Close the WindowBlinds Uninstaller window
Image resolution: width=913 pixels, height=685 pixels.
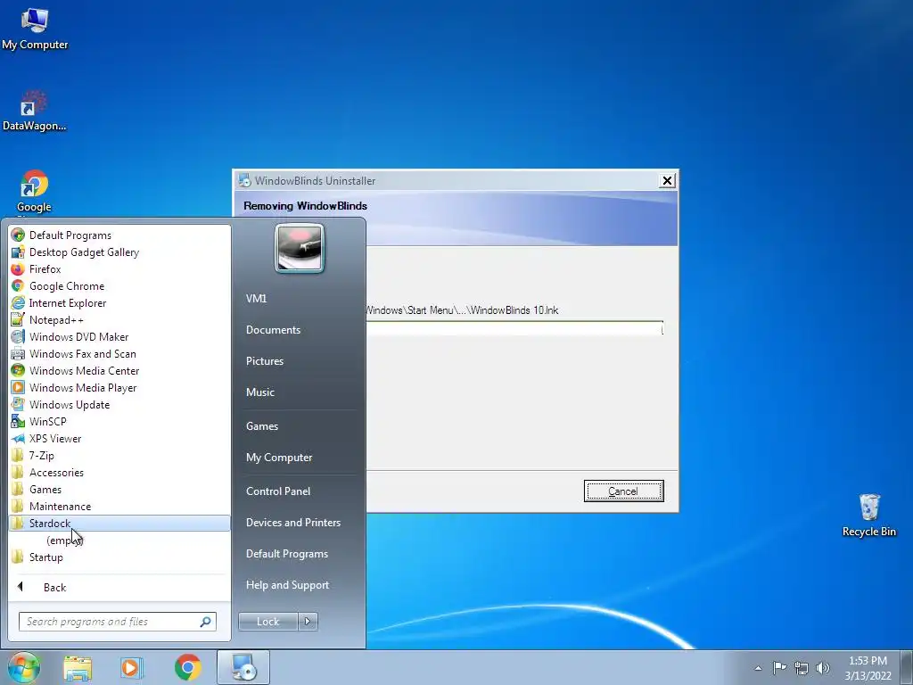[667, 180]
